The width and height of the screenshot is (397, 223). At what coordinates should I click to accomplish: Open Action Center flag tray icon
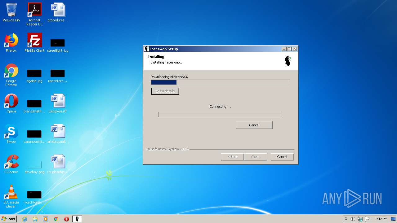[368, 219]
